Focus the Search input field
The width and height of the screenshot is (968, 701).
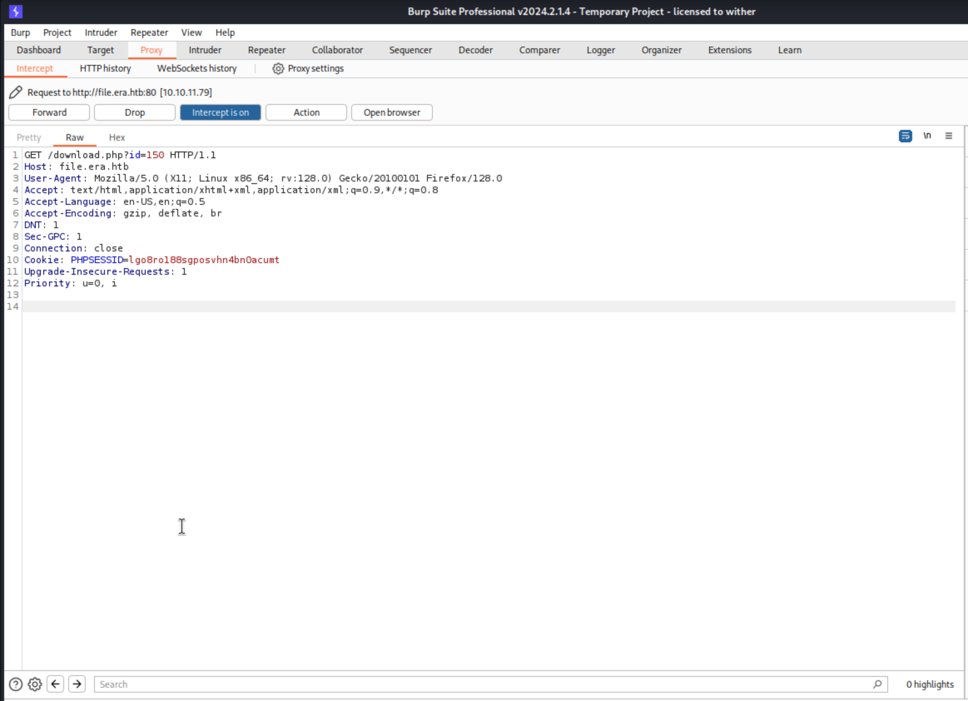tap(482, 684)
